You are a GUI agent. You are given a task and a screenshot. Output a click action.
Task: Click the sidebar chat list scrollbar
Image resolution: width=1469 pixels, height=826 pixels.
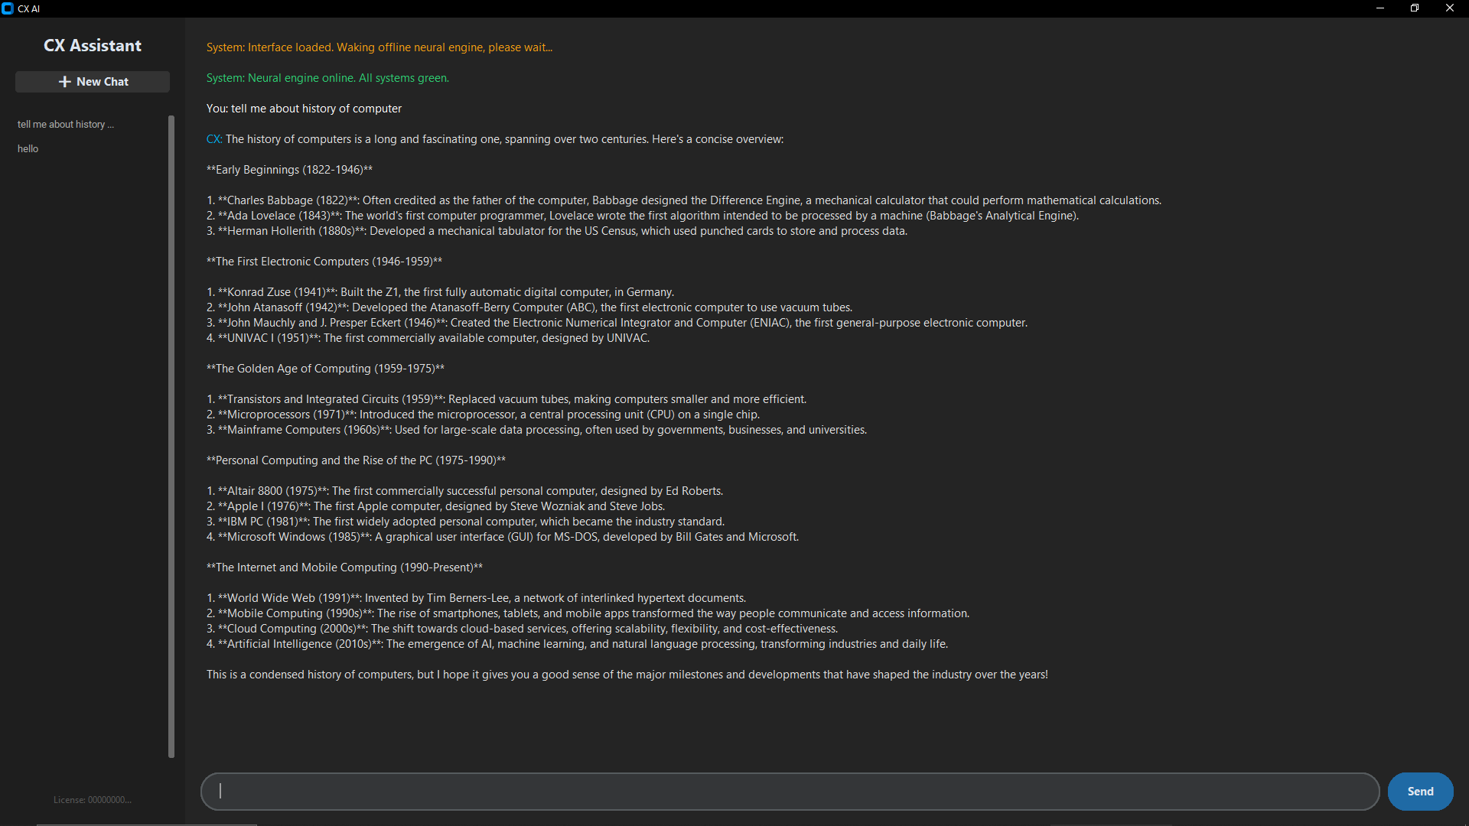pos(171,437)
